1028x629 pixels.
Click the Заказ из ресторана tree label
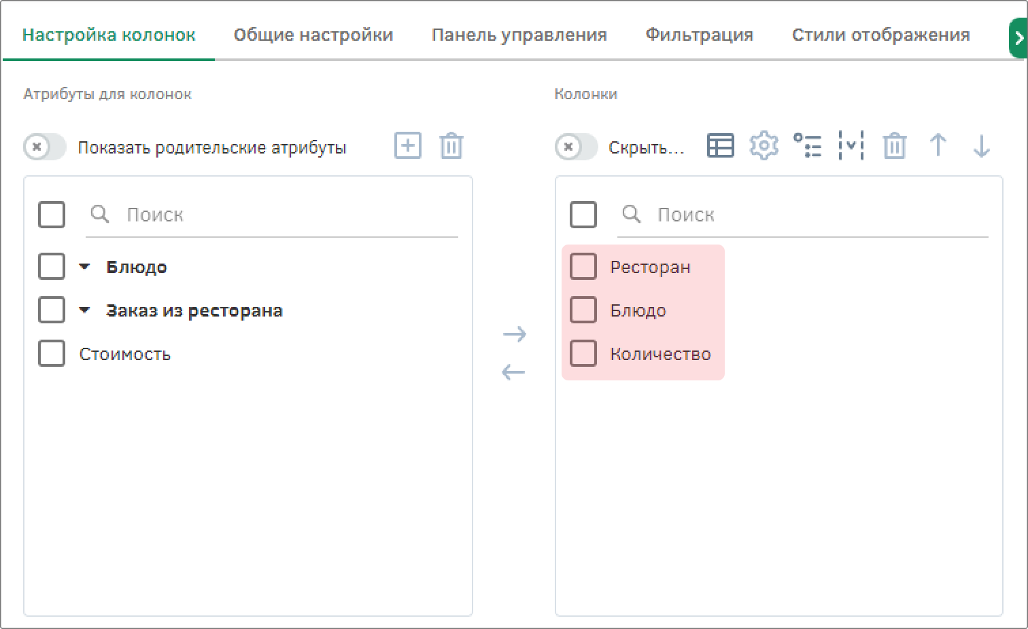194,311
